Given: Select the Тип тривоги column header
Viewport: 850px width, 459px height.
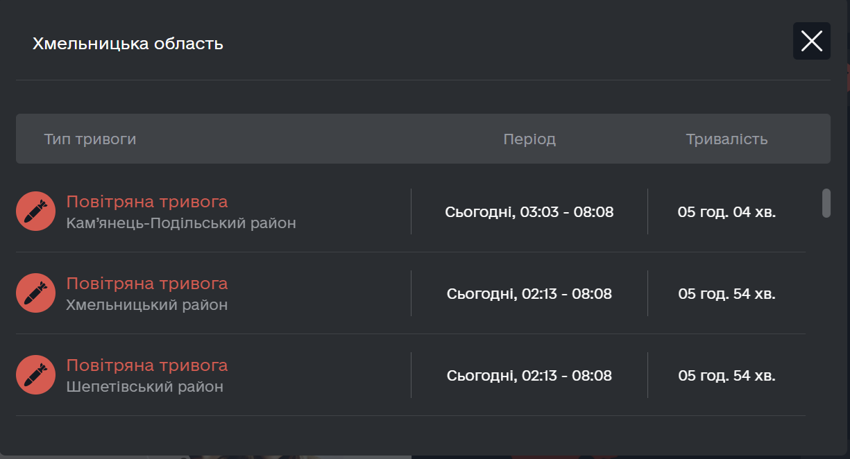Looking at the screenshot, I should tap(90, 139).
